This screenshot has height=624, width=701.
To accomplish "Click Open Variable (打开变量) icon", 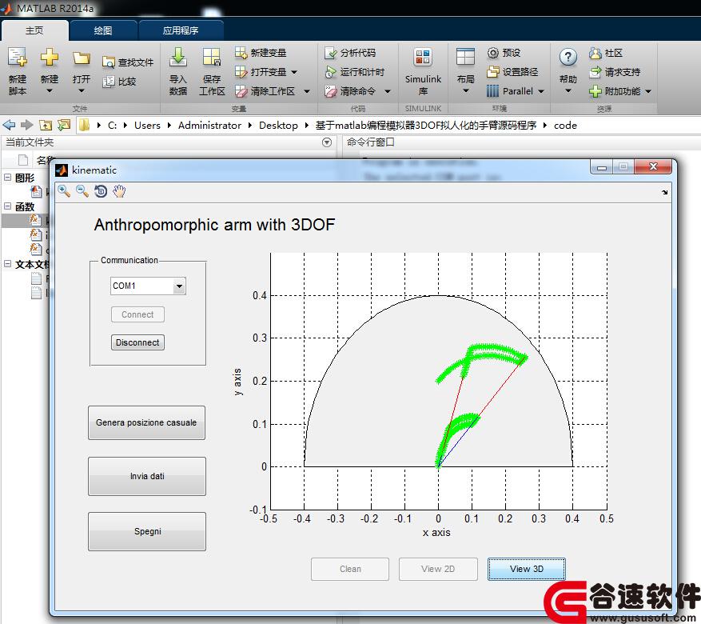I will [x=241, y=71].
